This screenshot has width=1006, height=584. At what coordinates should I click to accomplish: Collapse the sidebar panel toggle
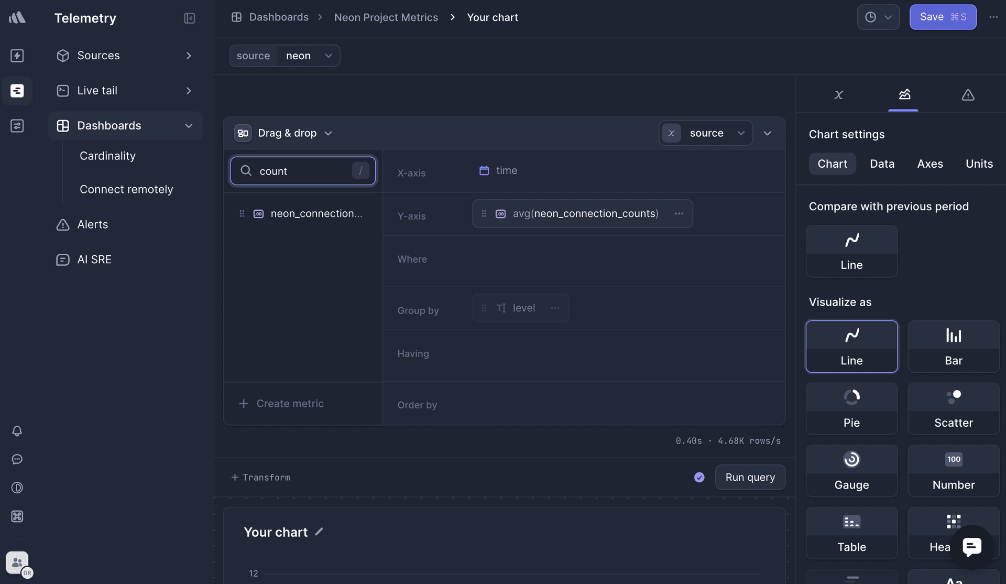coord(189,18)
